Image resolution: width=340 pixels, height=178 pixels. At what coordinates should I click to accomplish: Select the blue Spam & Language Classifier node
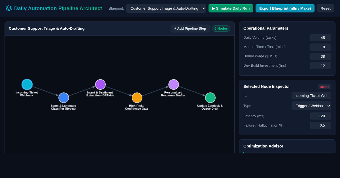[64, 98]
